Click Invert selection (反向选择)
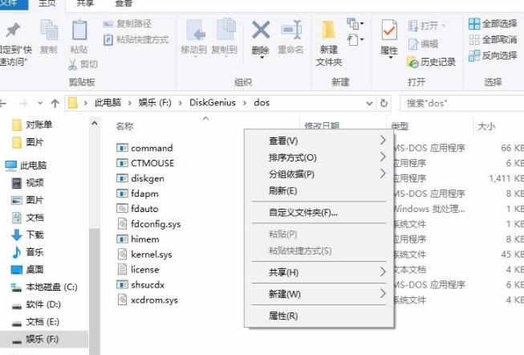524x355 pixels. (493, 55)
